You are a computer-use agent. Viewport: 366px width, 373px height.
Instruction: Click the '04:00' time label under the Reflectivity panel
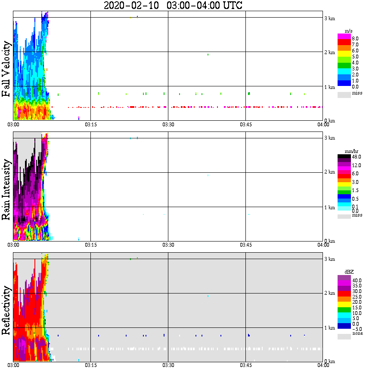click(323, 365)
